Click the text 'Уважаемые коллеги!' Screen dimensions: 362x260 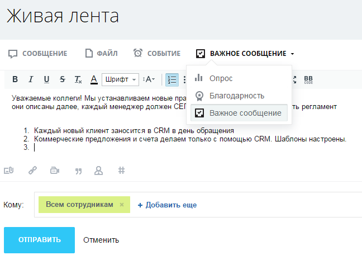click(x=47, y=98)
